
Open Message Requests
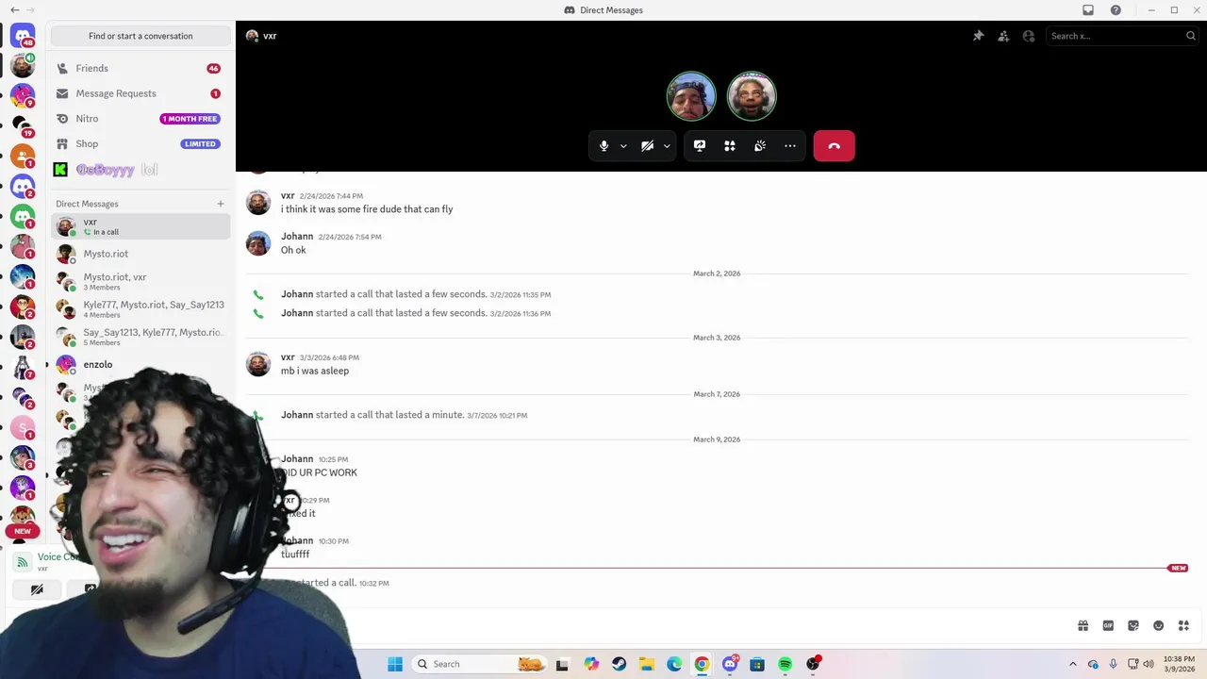coord(141,93)
